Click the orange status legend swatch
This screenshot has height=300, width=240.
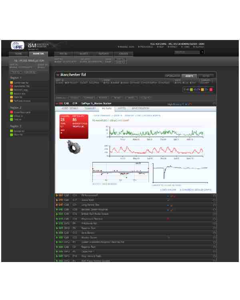point(202,90)
